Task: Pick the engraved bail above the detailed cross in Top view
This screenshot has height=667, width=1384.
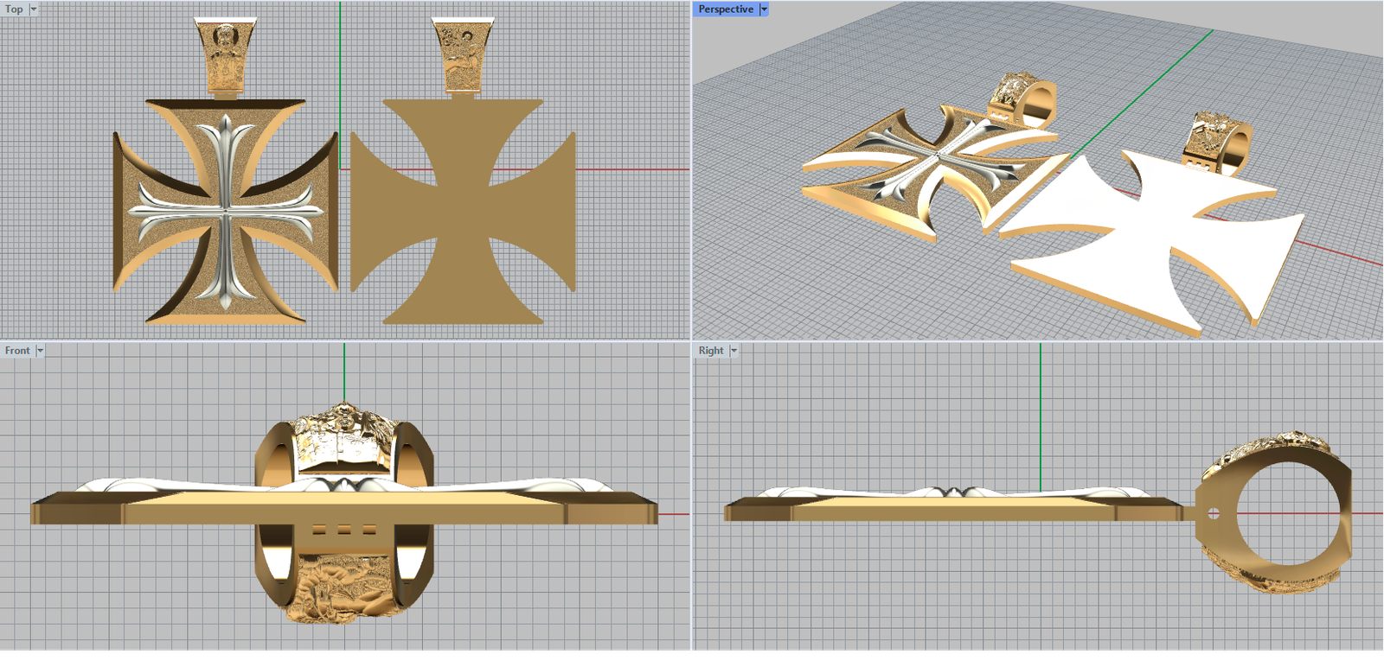Action: tap(227, 54)
